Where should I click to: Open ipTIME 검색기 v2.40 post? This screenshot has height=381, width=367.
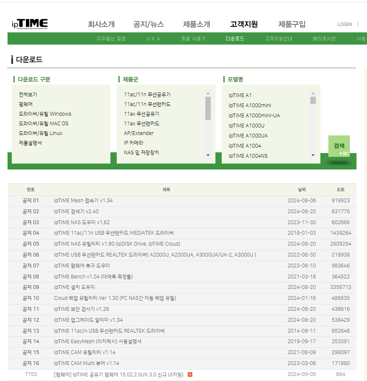coord(76,212)
